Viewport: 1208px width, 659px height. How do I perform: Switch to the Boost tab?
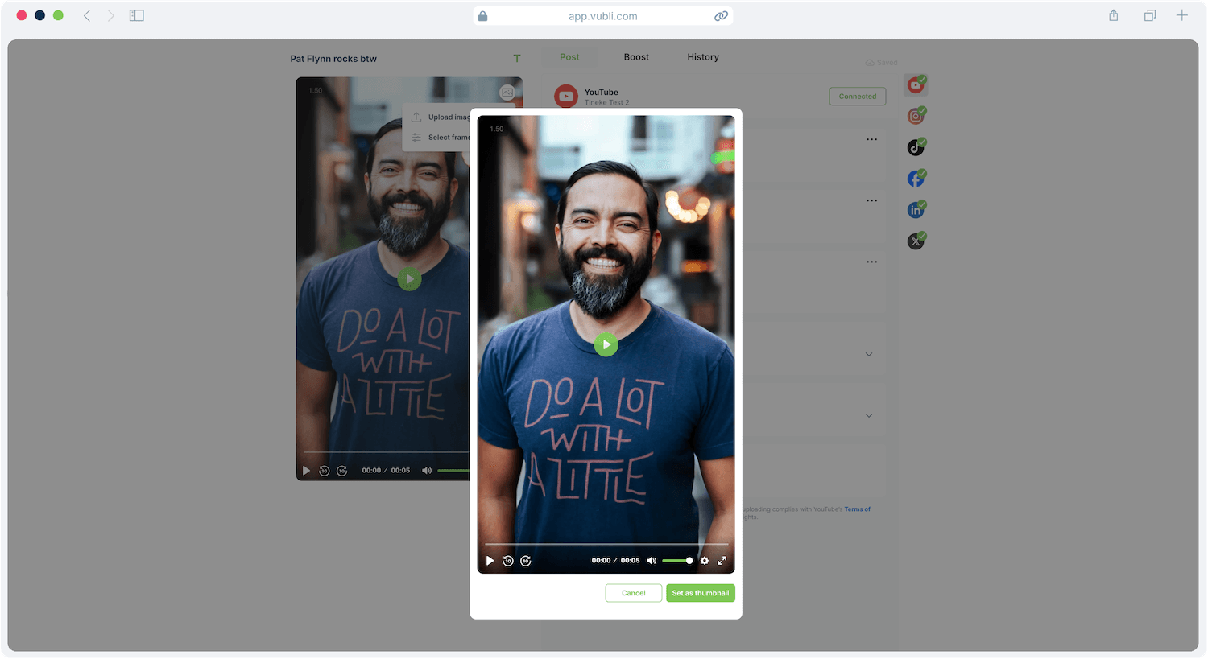click(x=636, y=57)
